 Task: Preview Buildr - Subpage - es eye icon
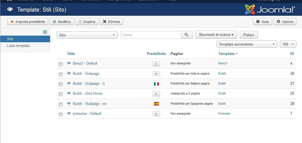point(69,104)
